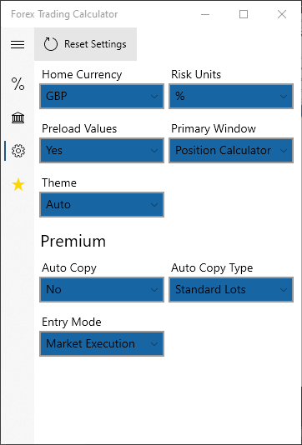Click the chevron on Entry Mode box
The image size is (302, 445).
[154, 344]
